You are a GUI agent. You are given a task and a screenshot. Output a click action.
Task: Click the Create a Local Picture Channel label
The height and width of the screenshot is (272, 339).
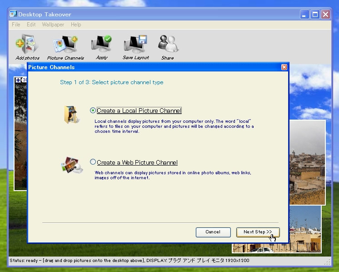[x=139, y=111]
